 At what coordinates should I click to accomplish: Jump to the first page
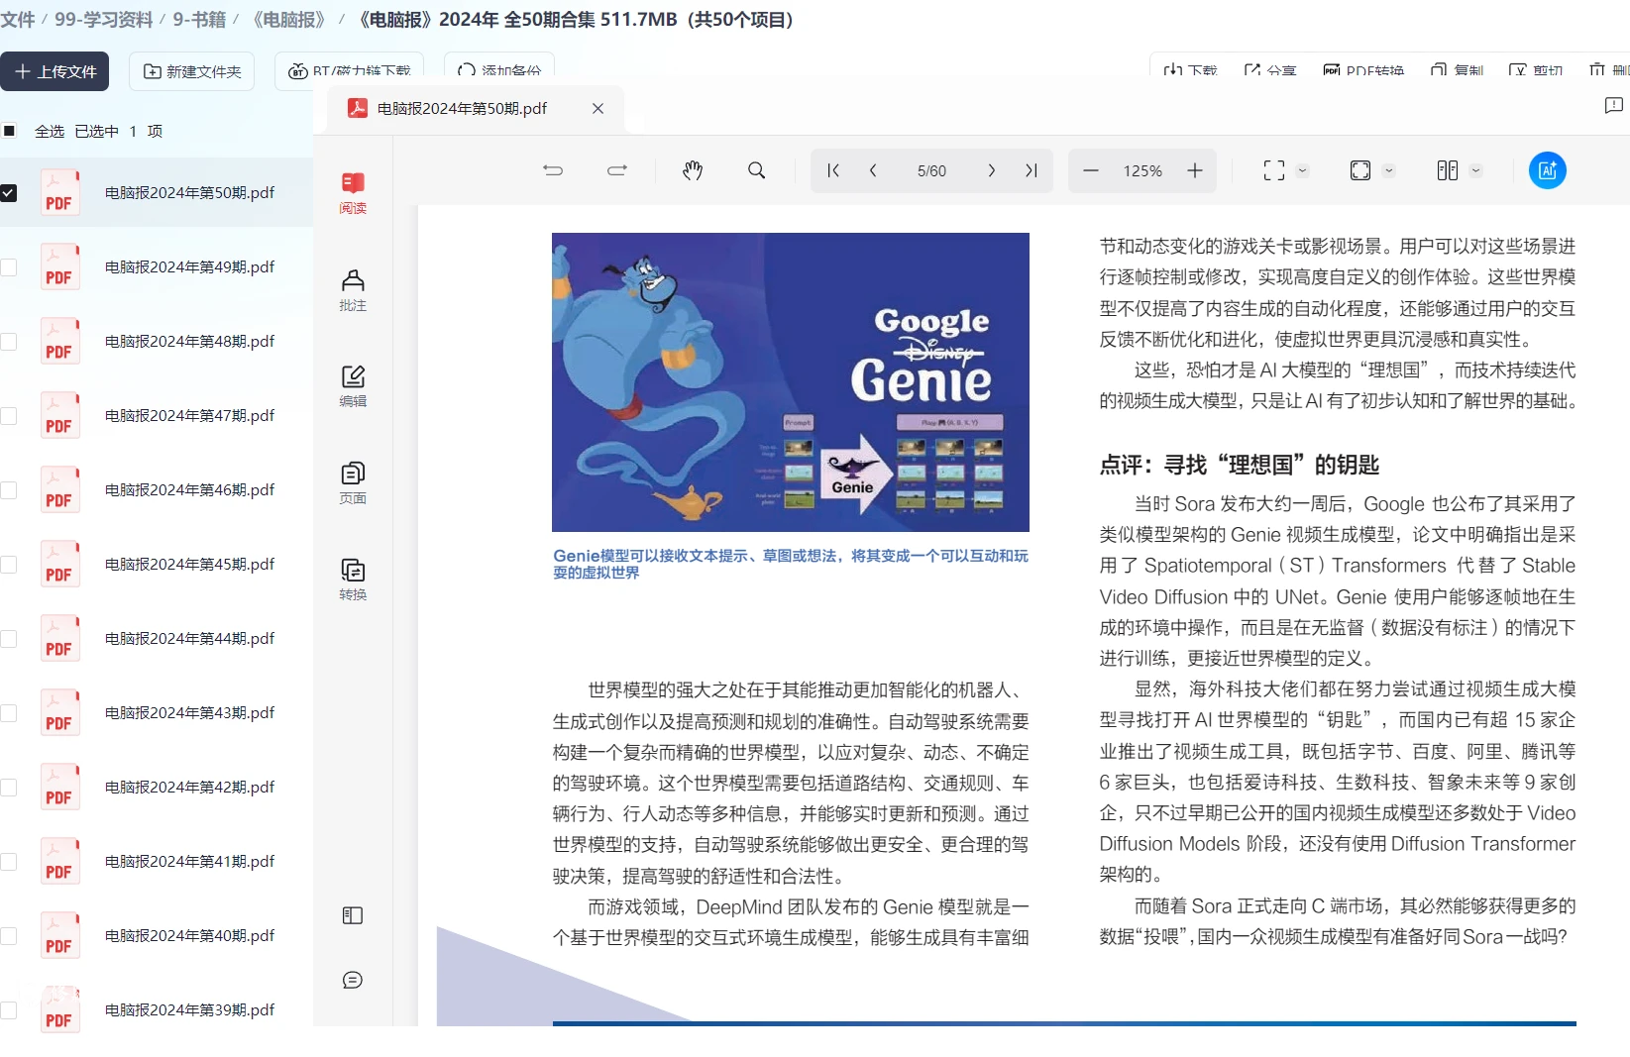[x=833, y=170]
